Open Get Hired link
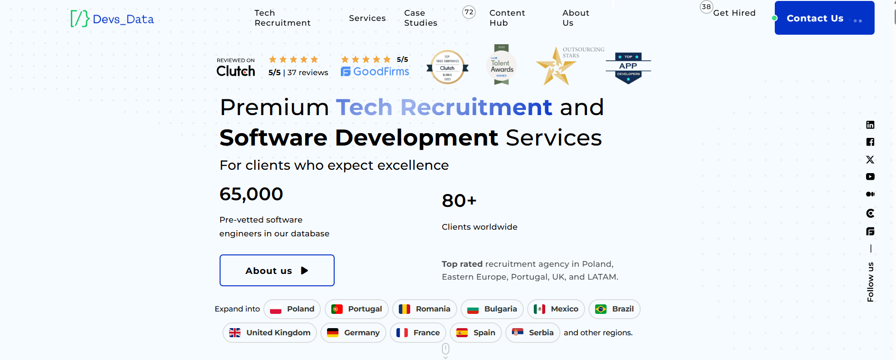This screenshot has height=360, width=896. click(734, 13)
